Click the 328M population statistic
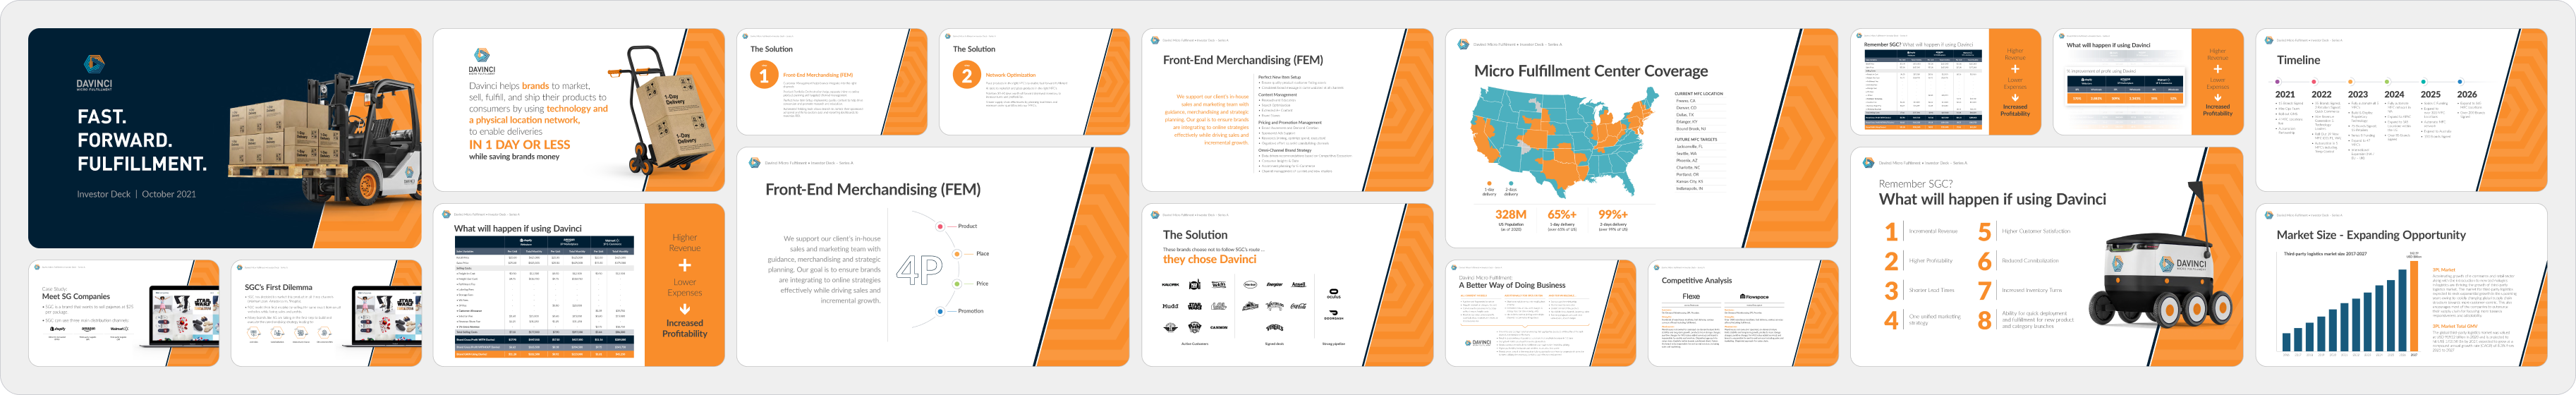2576x395 pixels. (1510, 215)
